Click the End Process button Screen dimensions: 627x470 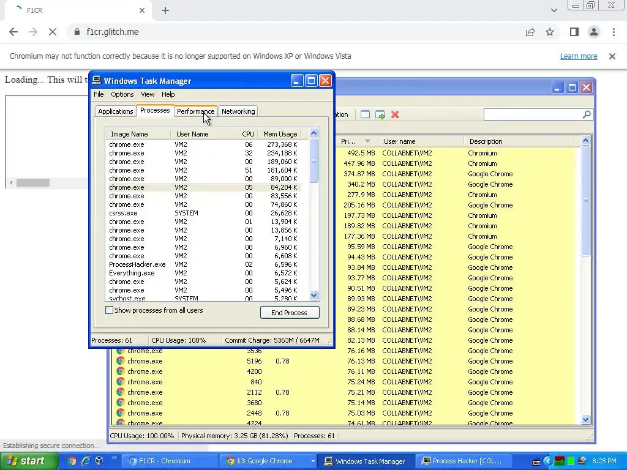click(x=290, y=313)
